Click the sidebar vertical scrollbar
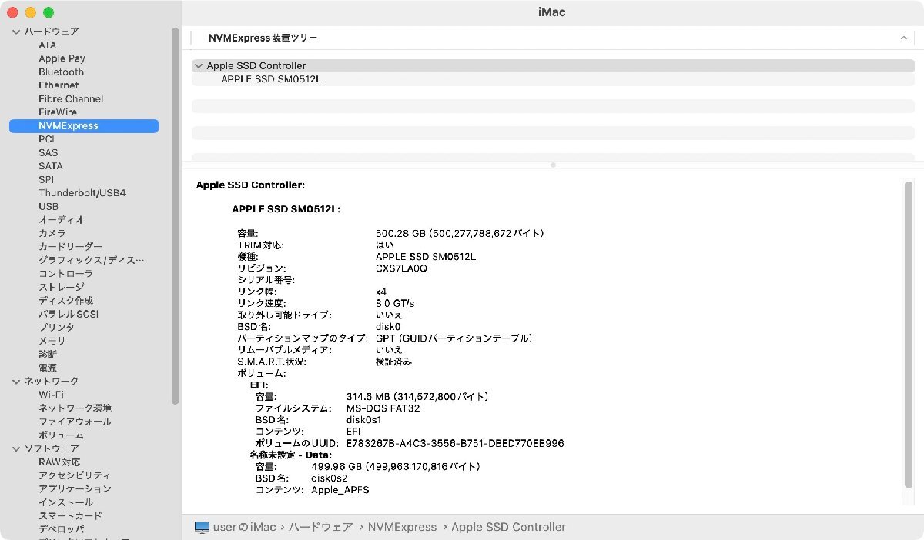 pyautogui.click(x=176, y=215)
